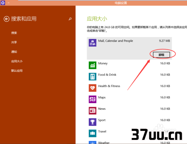Open the 共享 settings page
This screenshot has width=187, height=144.
[14, 42]
